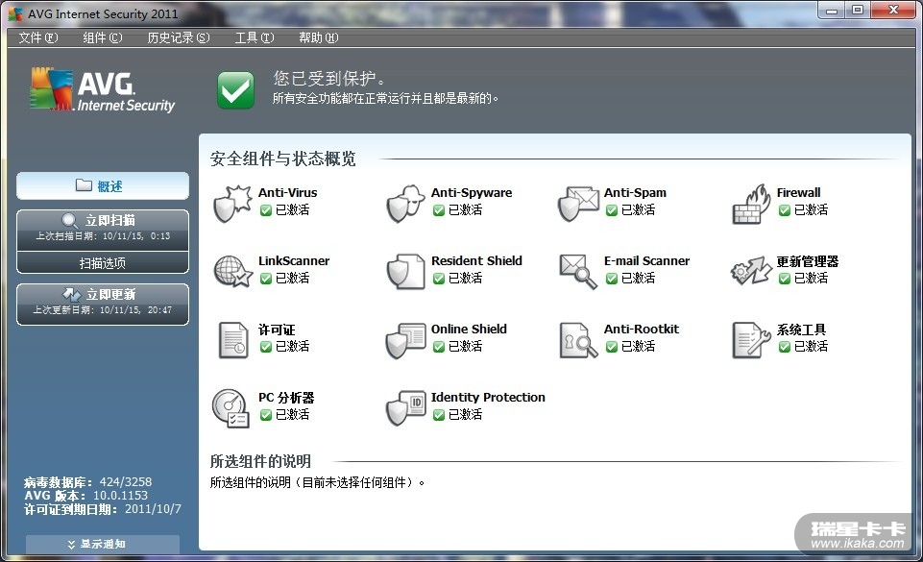Open the Resident Shield document icon
The image size is (923, 562).
tap(405, 271)
